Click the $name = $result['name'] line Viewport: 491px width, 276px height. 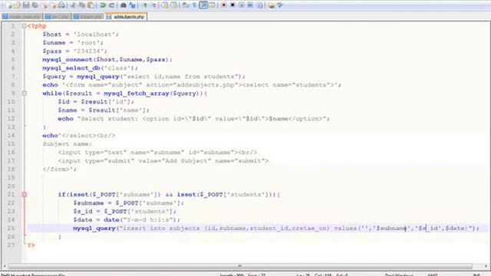point(104,110)
